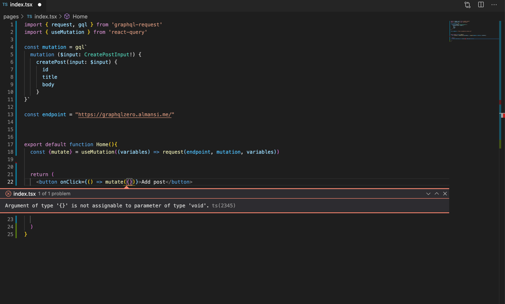Screen dimensions: 505x304
Task: Click the highlighted {} argument in mutate
Action: (130, 182)
